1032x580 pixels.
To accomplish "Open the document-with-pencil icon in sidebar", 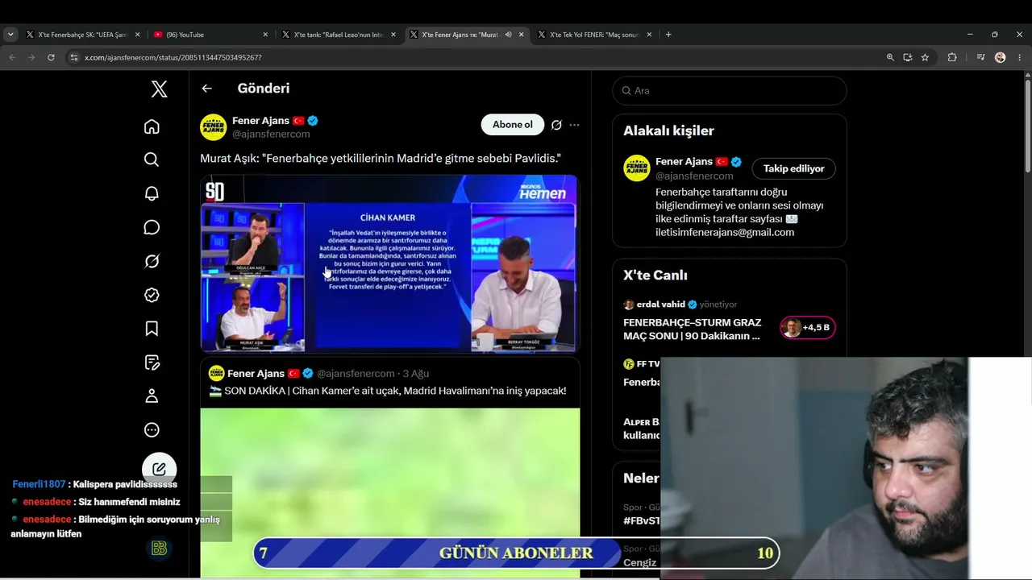I will point(152,362).
